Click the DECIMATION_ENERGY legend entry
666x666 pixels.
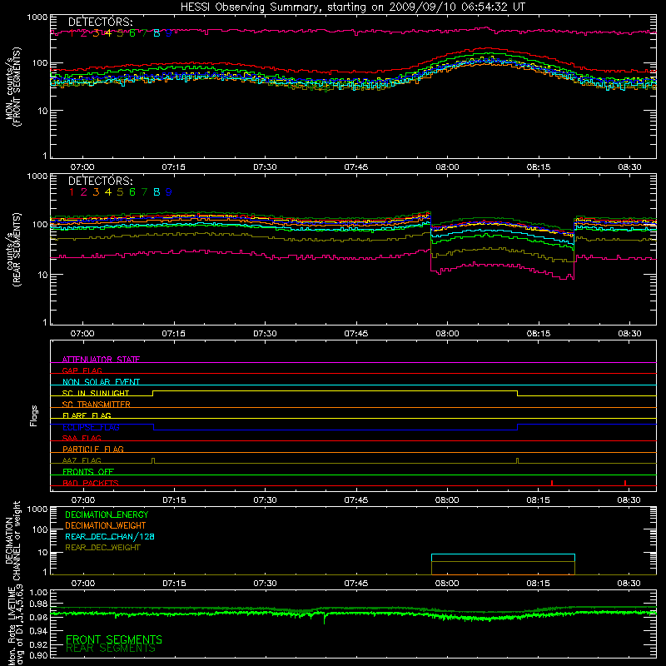(x=107, y=514)
